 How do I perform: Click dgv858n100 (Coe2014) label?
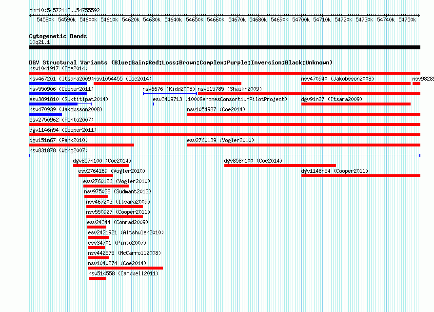tap(253, 161)
